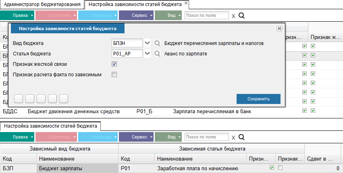Select lower Настройка зависимости статей бюджета tab

tap(50, 126)
